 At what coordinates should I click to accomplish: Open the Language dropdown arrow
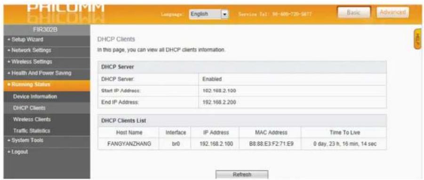225,14
